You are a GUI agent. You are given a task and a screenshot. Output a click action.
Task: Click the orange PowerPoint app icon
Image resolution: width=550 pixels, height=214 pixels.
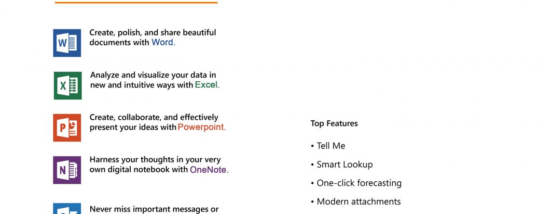coord(67,128)
